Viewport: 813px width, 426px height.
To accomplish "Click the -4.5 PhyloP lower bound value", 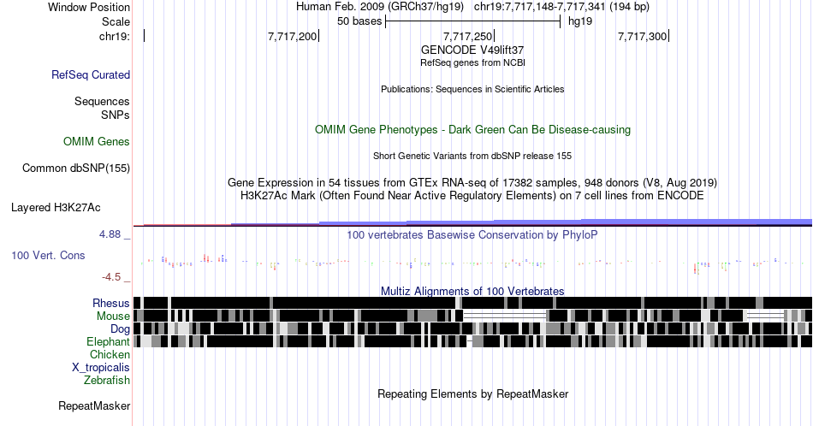I will click(x=111, y=277).
